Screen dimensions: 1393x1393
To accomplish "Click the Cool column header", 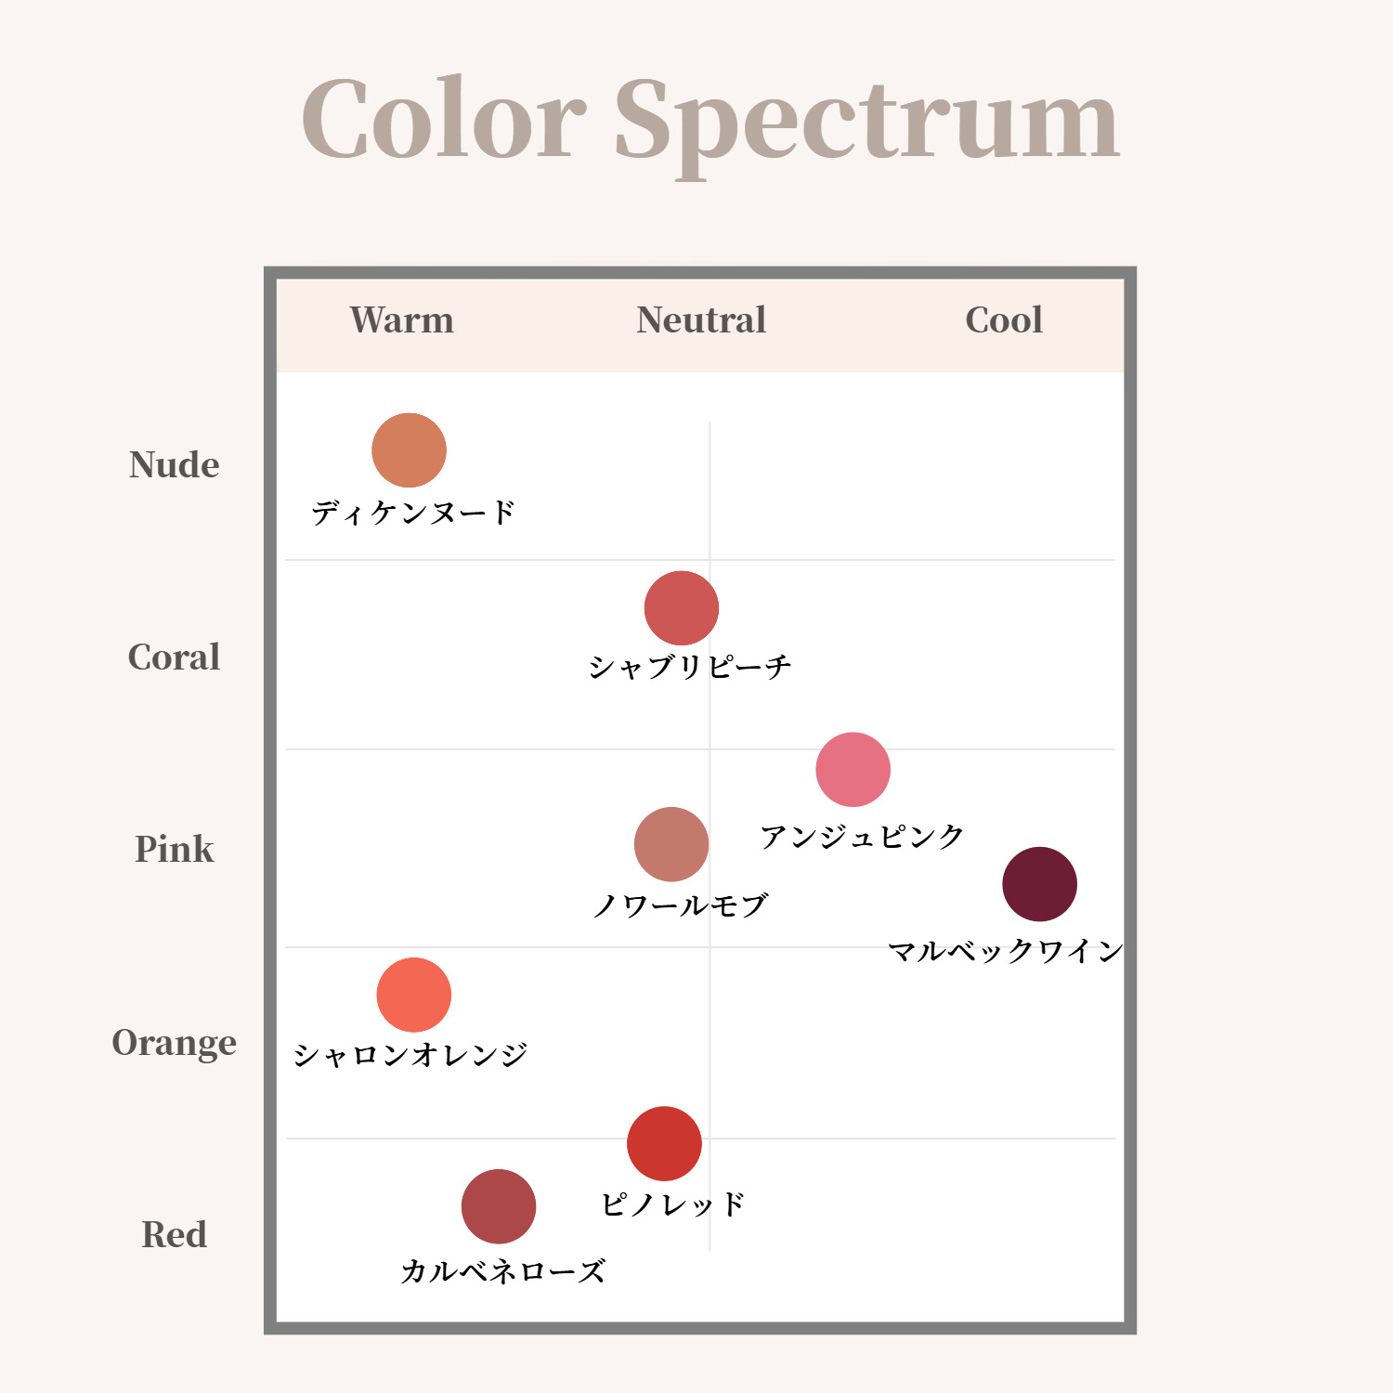I will pos(1004,320).
